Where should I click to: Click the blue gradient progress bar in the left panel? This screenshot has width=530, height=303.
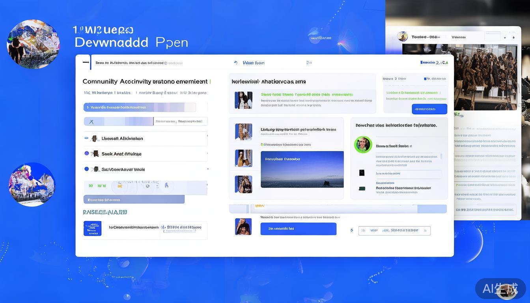click(x=140, y=107)
